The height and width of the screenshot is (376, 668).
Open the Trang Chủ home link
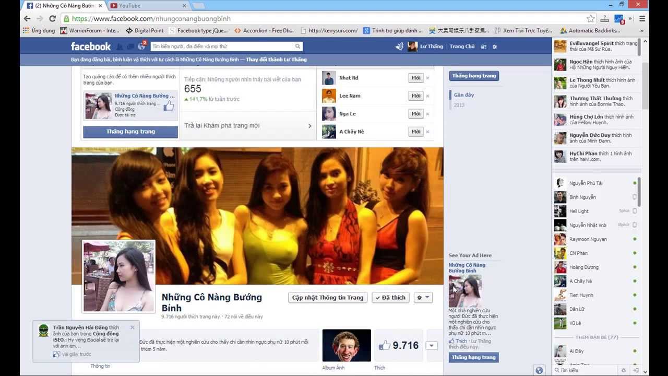462,46
